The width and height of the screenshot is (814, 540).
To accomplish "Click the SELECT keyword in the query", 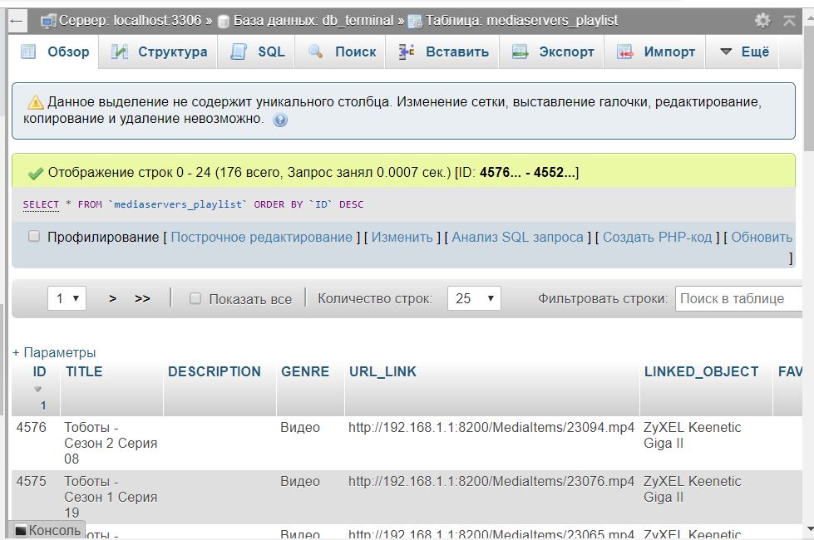I will [x=41, y=204].
